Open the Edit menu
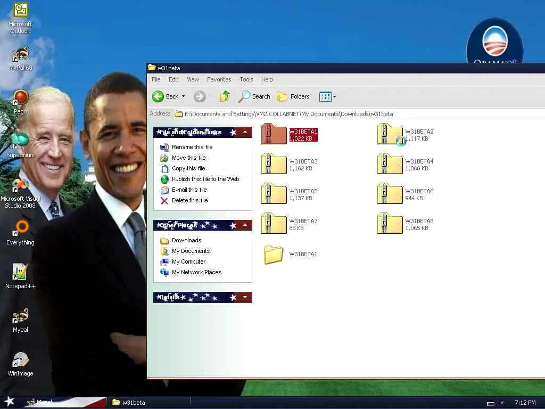 (x=174, y=79)
